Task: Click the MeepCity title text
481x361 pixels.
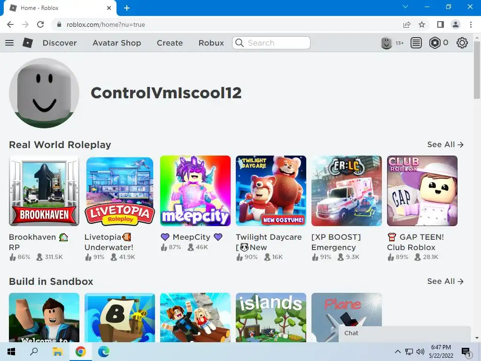Action: [x=192, y=237]
